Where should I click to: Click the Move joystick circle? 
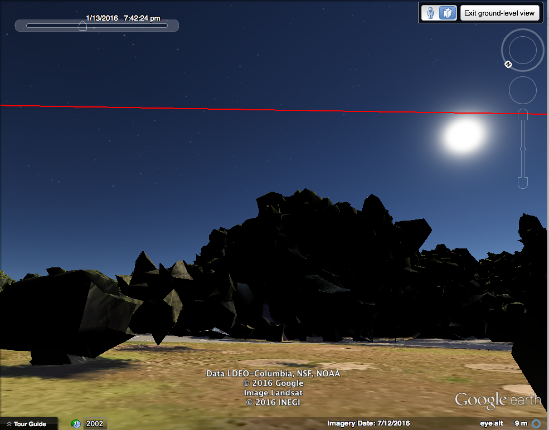point(523,90)
